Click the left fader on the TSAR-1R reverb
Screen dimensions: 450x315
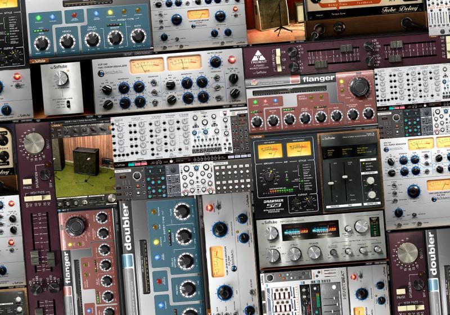tap(331, 183)
